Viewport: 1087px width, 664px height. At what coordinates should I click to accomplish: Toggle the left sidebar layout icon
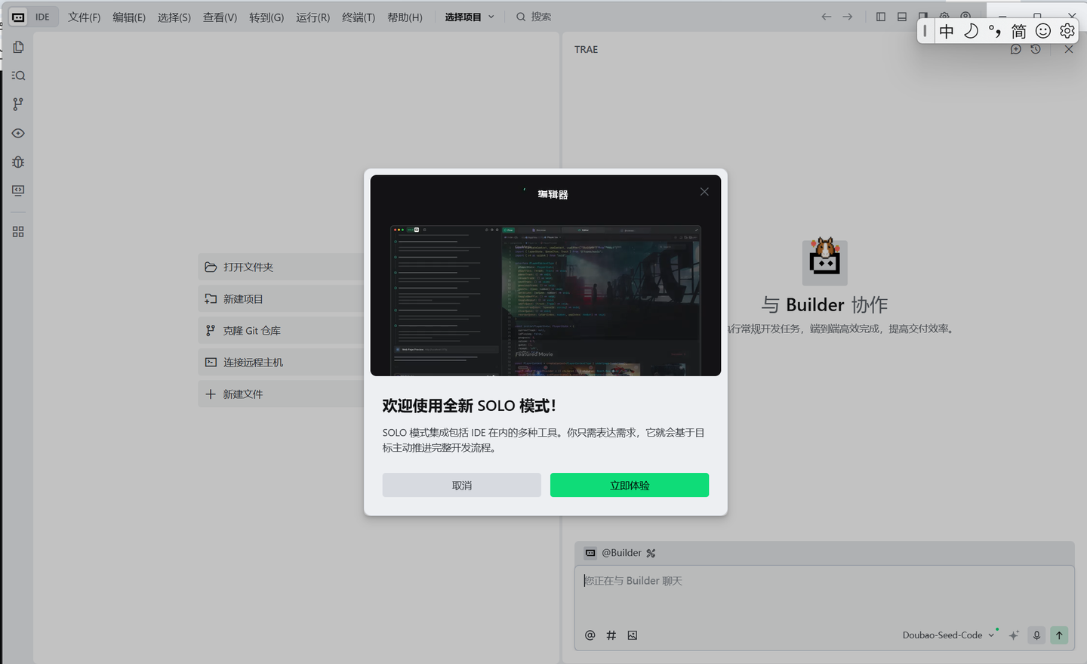pyautogui.click(x=881, y=17)
